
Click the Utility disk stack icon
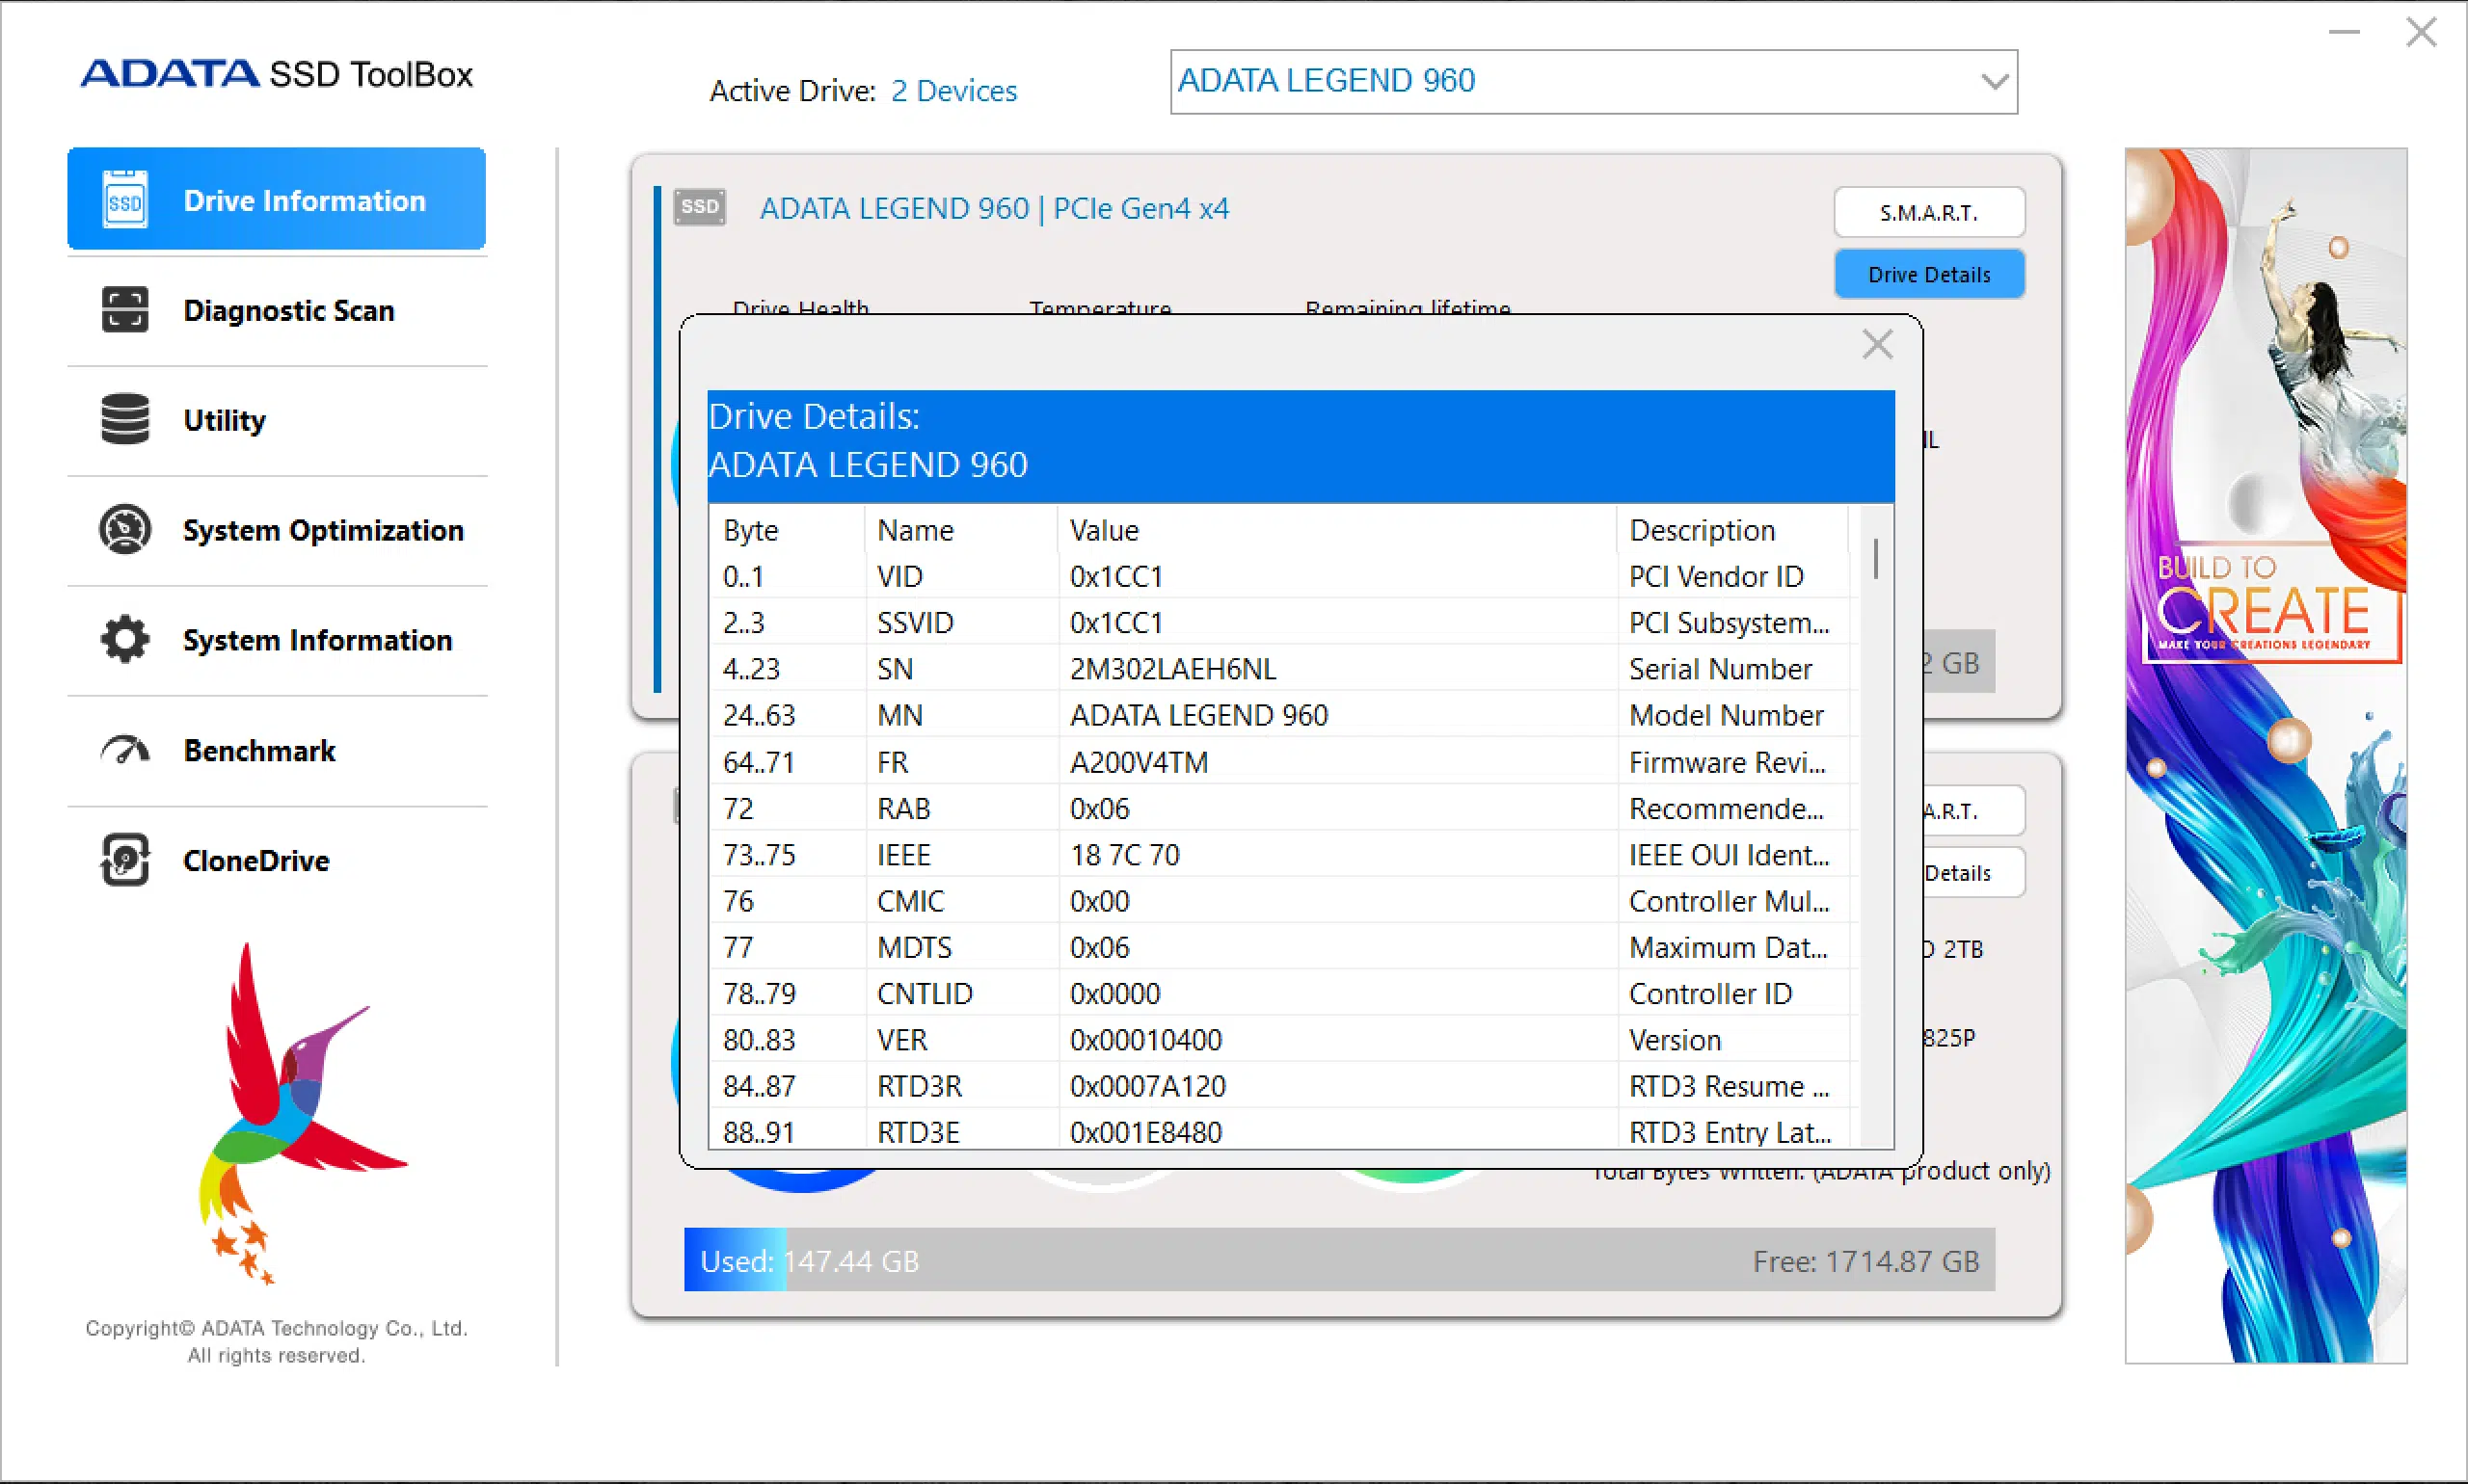tap(125, 419)
